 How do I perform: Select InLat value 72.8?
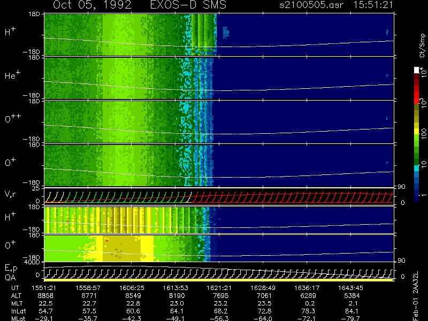pos(264,311)
